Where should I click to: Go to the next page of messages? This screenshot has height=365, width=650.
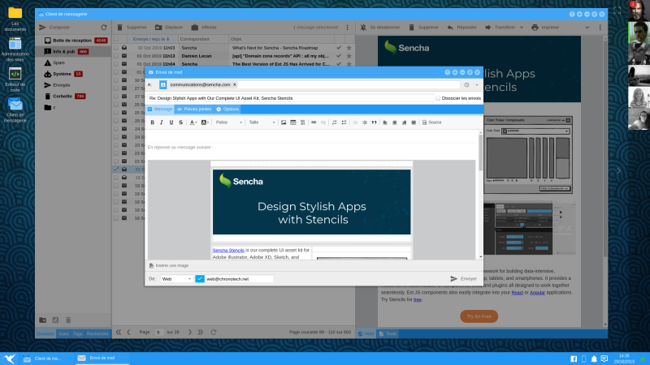click(190, 333)
